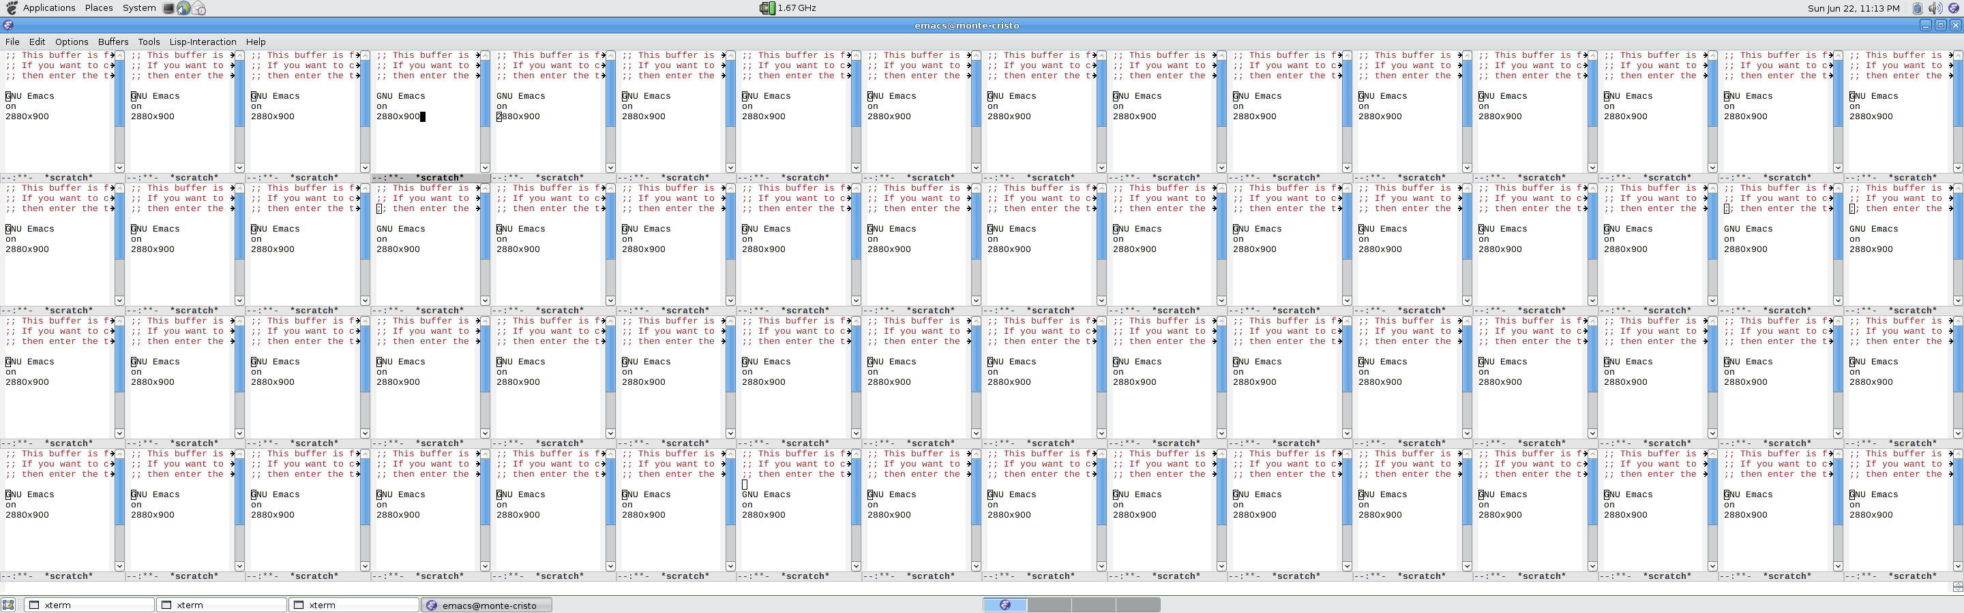
Task: Click the Emacs icon on the emacs@monte-cristo taskbar button
Action: (432, 606)
